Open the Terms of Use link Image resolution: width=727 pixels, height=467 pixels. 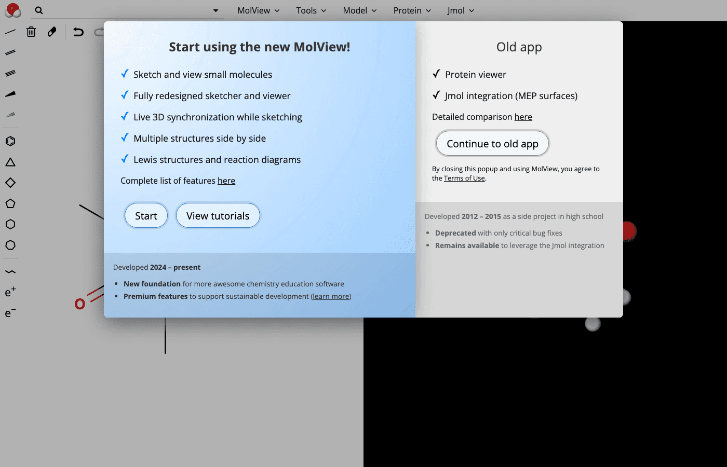tap(464, 178)
